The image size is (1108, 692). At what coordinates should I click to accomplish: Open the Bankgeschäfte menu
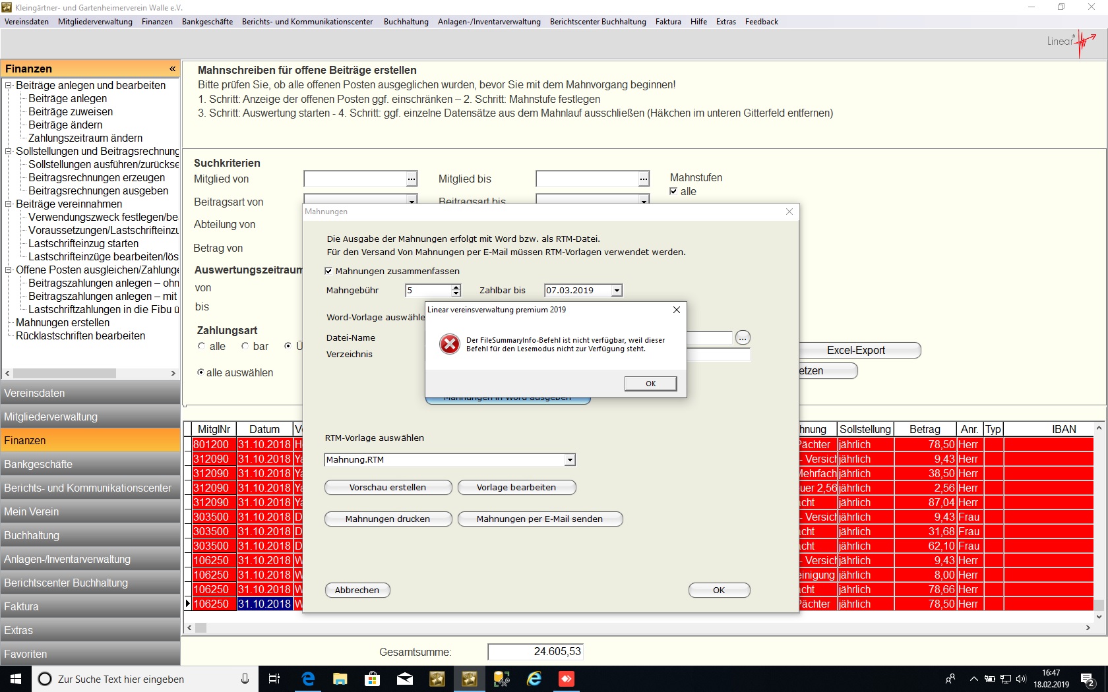(x=207, y=22)
